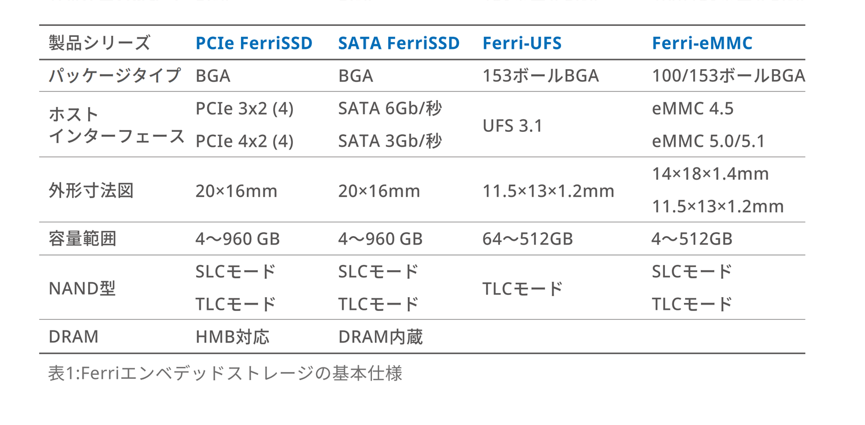Select the 100/153ボールBGA package cell

[x=728, y=75]
